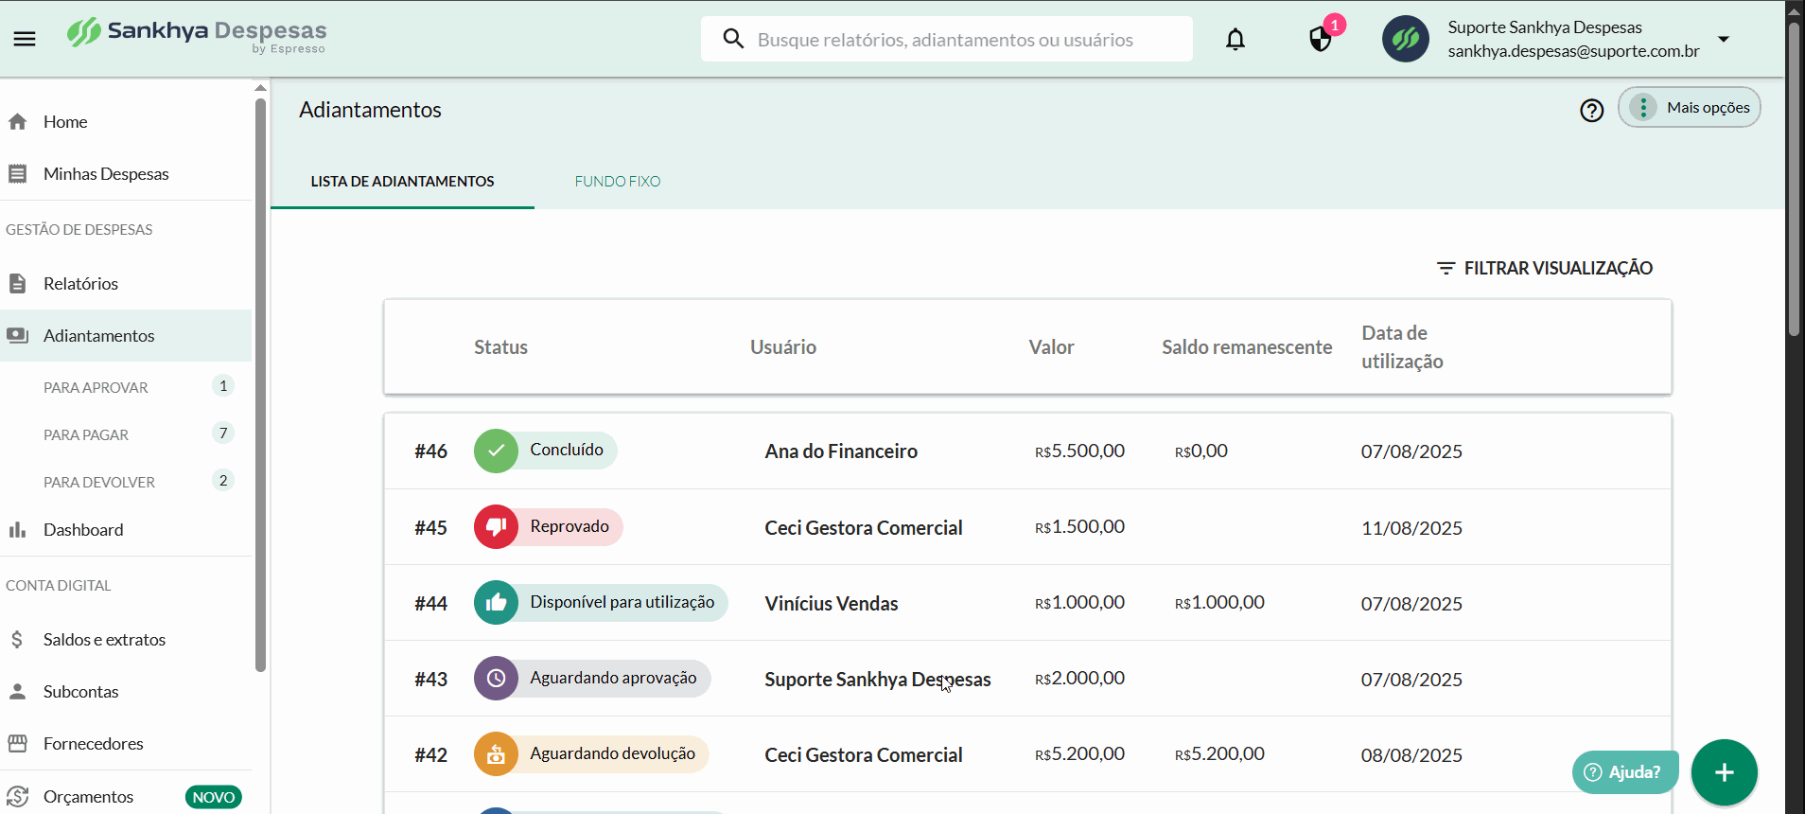Click user Vinícius Vendas
The height and width of the screenshot is (814, 1805).
coord(831,603)
